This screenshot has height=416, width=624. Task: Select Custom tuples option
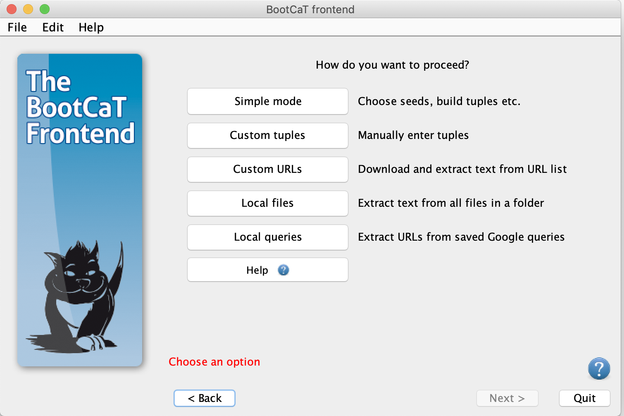pos(268,135)
